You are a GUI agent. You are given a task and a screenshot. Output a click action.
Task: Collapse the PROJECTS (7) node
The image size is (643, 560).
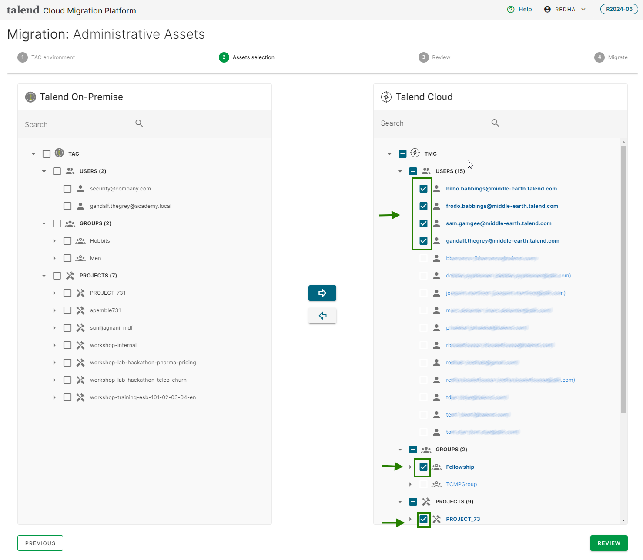tap(44, 276)
